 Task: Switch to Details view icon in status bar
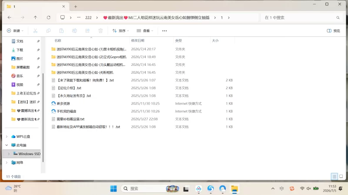[334, 176]
